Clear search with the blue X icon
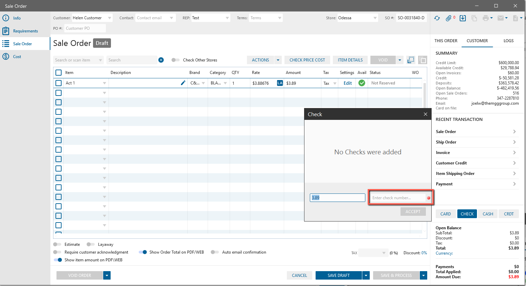Screen dimensions: 526x286 tap(161, 60)
